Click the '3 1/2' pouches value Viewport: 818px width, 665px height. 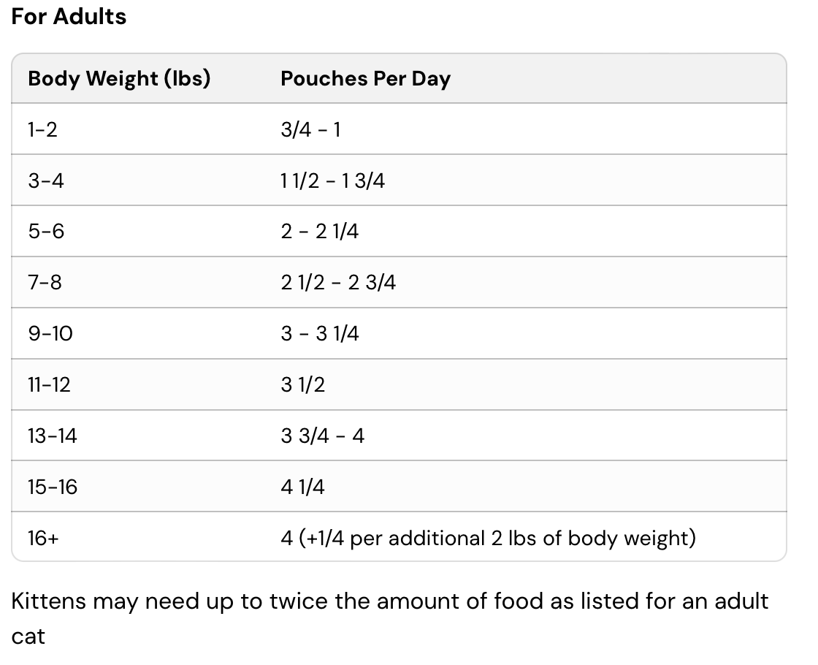[302, 384]
